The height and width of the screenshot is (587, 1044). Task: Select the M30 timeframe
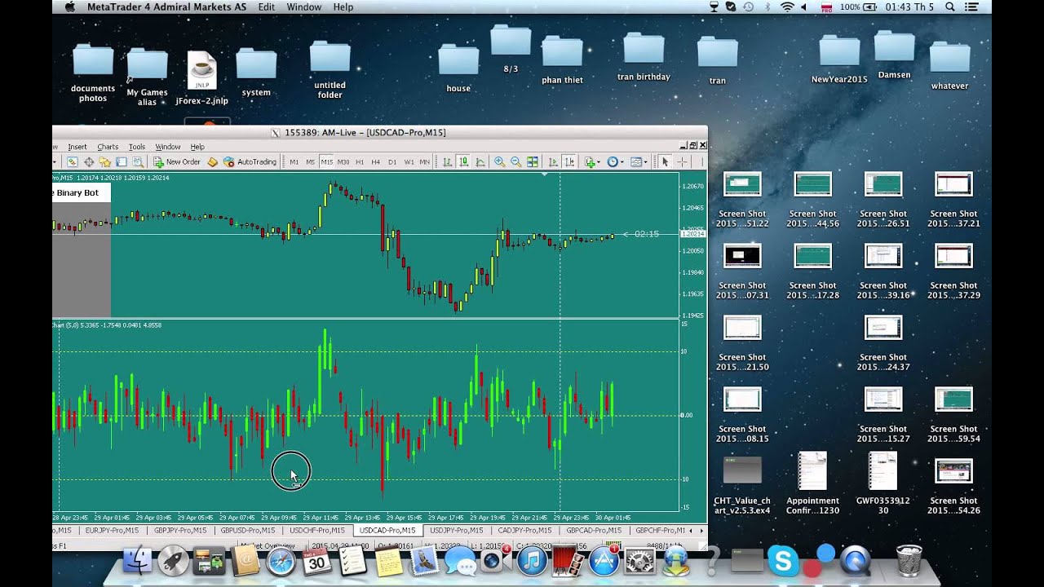(x=343, y=162)
